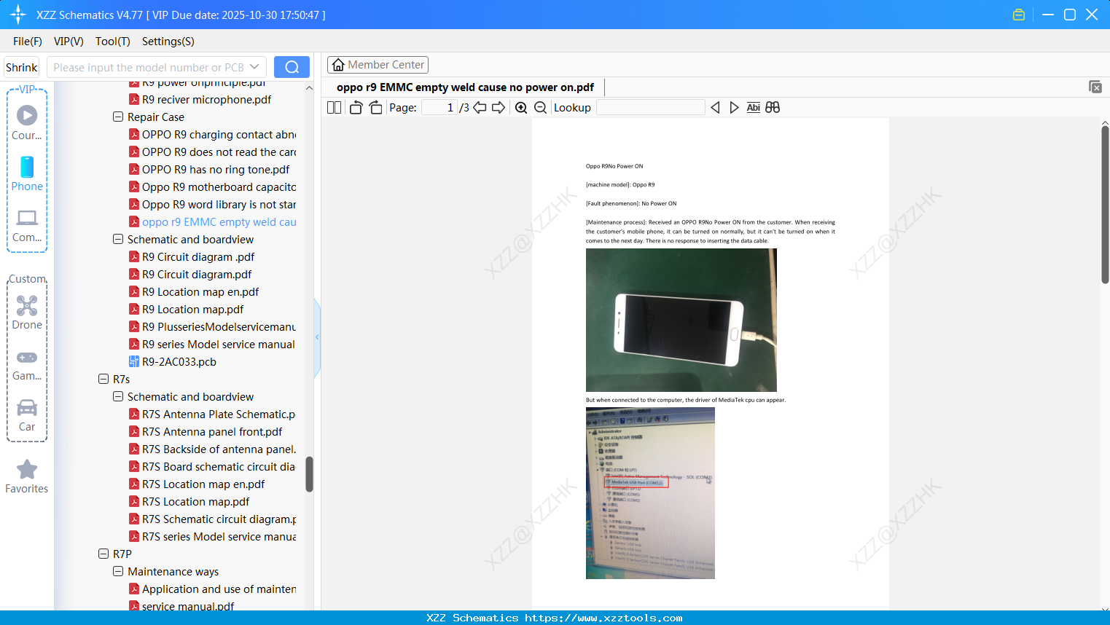This screenshot has height=625, width=1110.
Task: Go to the previous PDF page
Action: (x=480, y=108)
